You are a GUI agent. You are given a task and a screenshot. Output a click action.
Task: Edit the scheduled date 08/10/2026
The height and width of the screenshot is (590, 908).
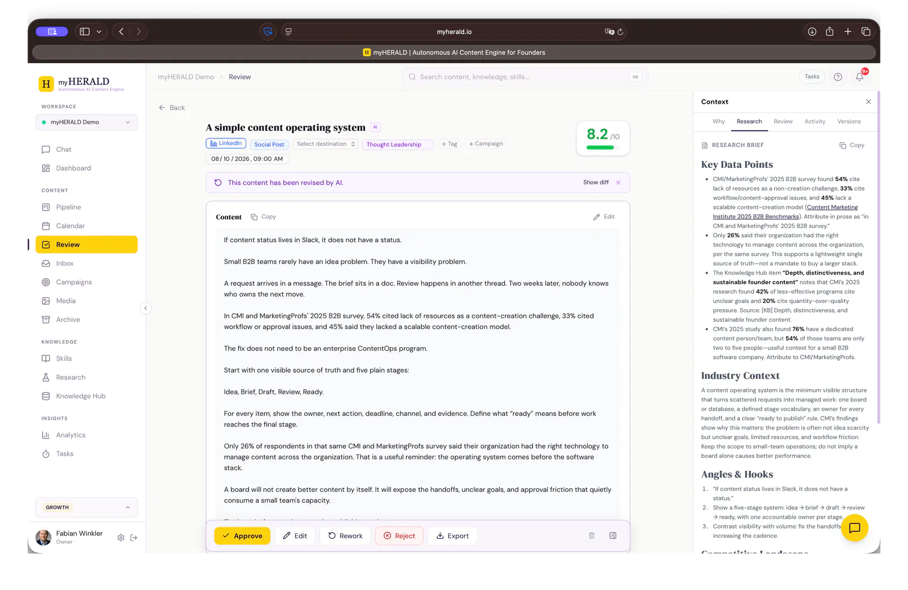[247, 159]
